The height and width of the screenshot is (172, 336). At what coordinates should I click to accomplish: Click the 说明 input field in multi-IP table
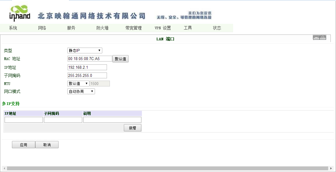tap(112, 120)
